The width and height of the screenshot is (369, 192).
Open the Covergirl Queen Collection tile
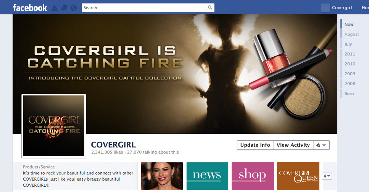298,176
